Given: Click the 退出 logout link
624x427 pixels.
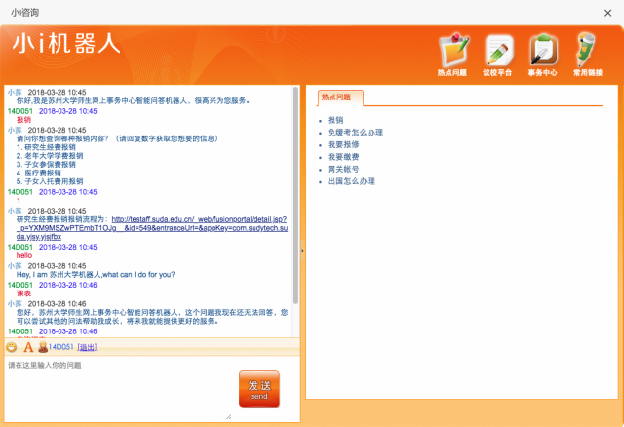Looking at the screenshot, I should pyautogui.click(x=87, y=347).
